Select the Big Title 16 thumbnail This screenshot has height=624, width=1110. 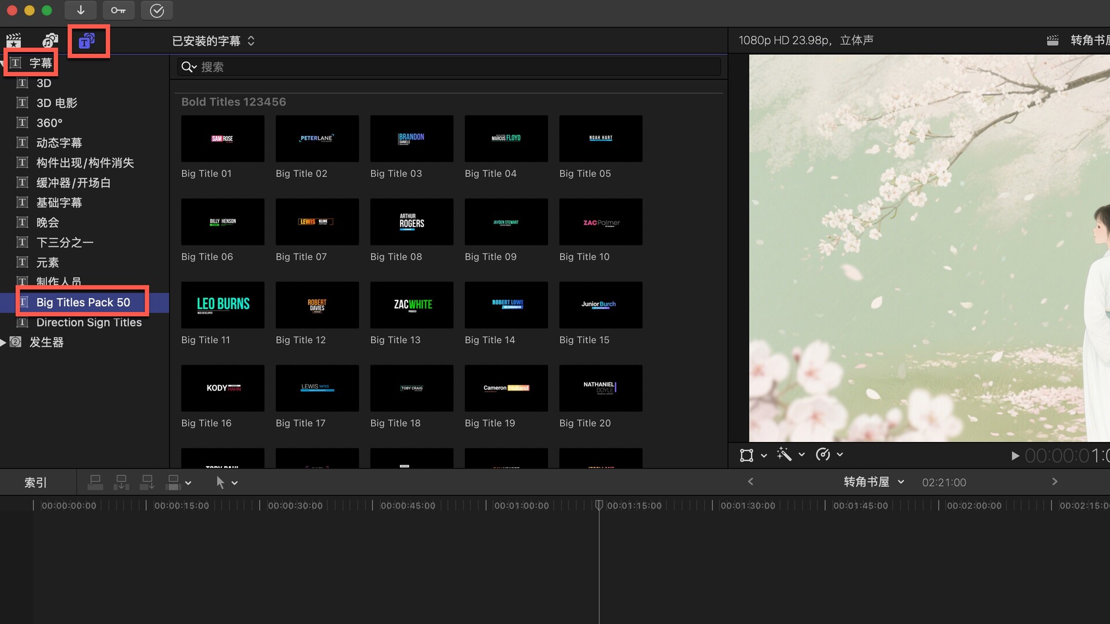(223, 388)
